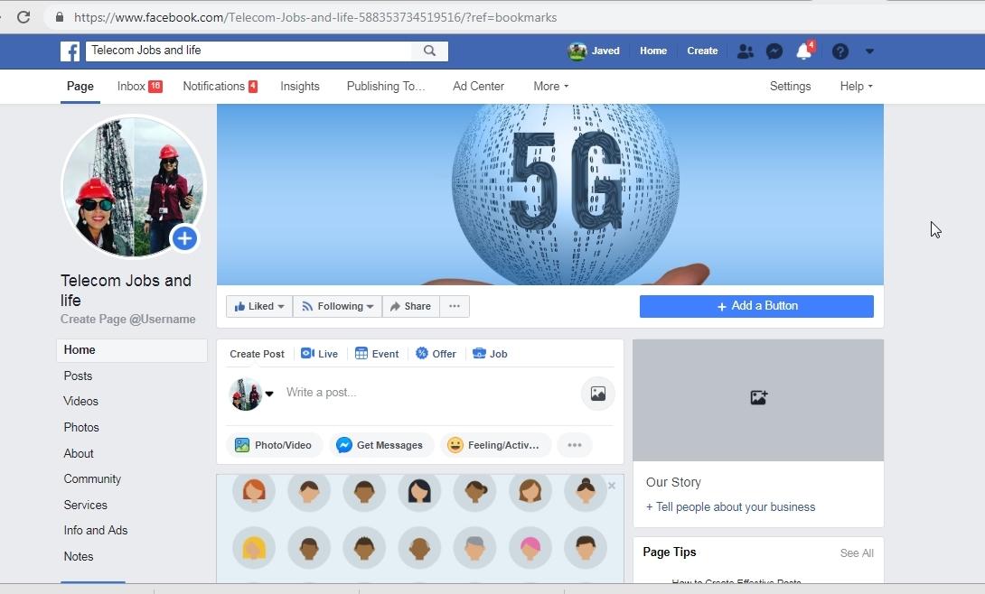The height and width of the screenshot is (594, 985).
Task: Select Notes in left sidebar
Action: [x=79, y=556]
